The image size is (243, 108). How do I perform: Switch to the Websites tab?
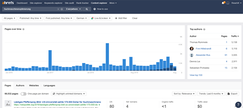(x=34, y=85)
